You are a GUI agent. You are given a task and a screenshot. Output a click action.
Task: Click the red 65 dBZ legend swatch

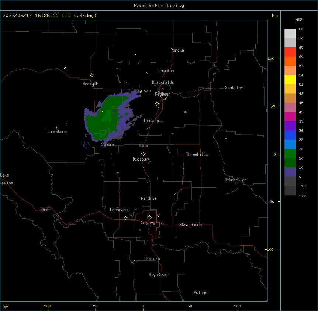point(290,52)
